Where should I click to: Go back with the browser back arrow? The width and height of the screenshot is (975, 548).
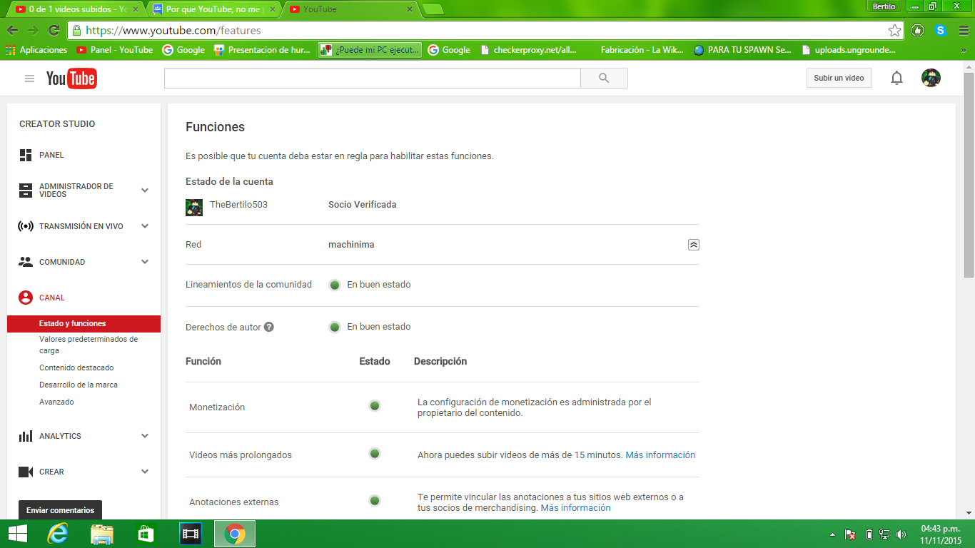pos(12,31)
